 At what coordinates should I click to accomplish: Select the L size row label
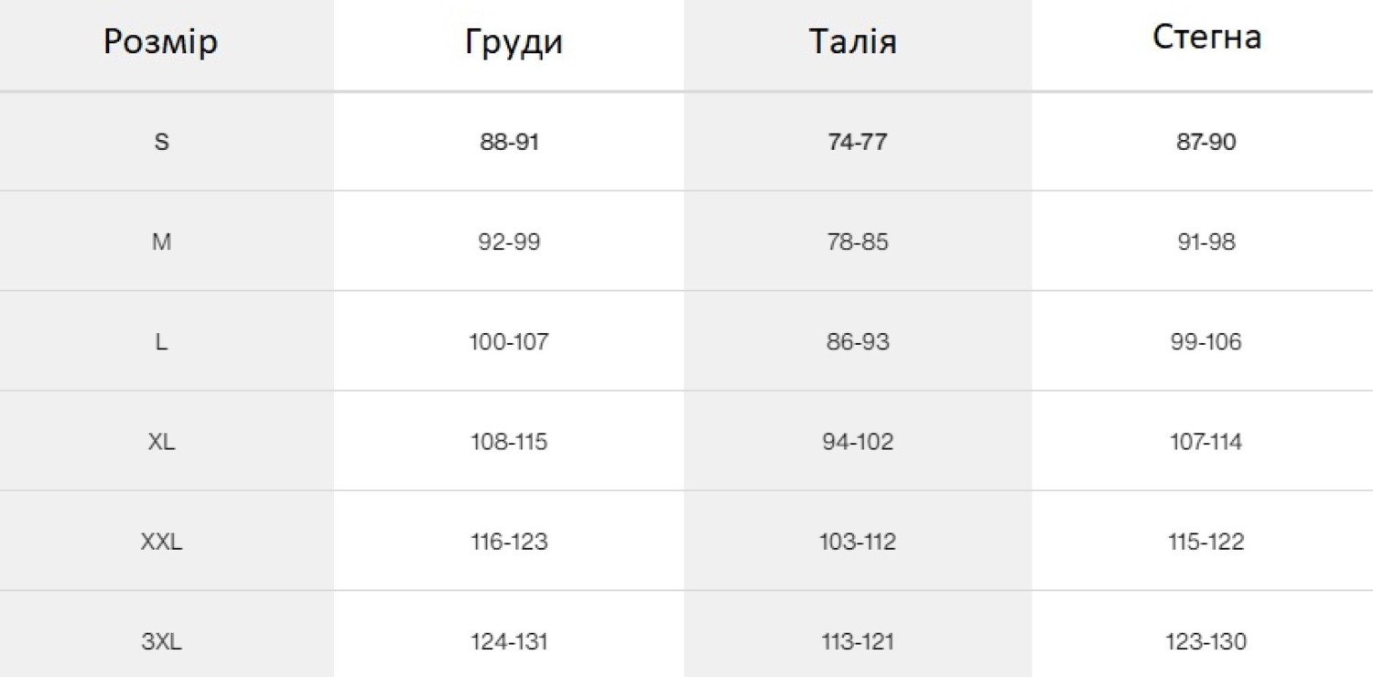coord(162,342)
